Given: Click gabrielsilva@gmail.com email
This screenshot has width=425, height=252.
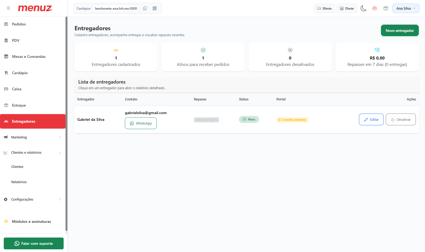Looking at the screenshot, I should point(146,113).
